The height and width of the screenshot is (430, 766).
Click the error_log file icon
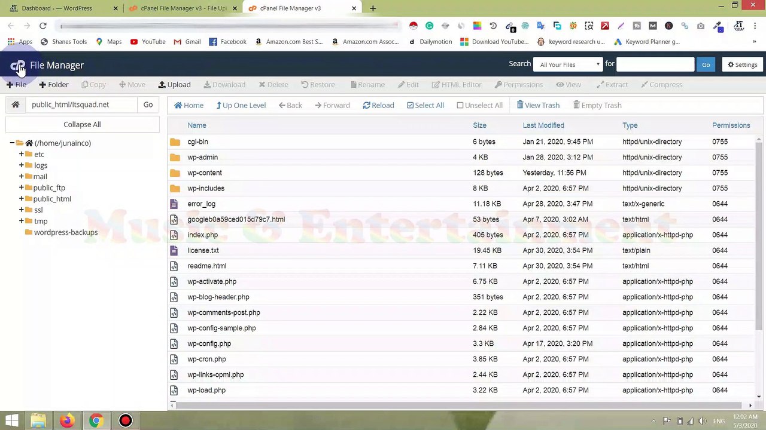tap(174, 204)
